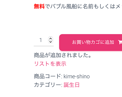
Task: Click the 追加 word on the cart button
Action: coord(109,42)
